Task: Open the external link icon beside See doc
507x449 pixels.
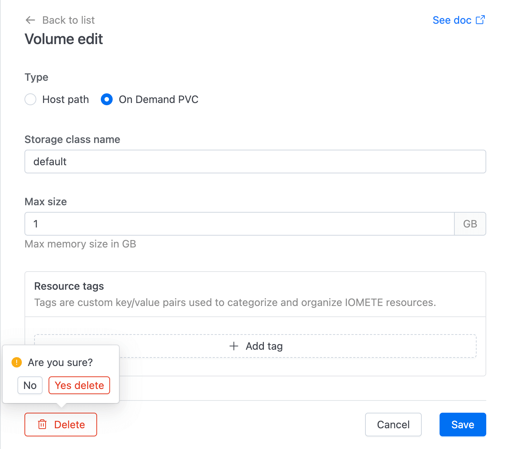Action: tap(480, 20)
